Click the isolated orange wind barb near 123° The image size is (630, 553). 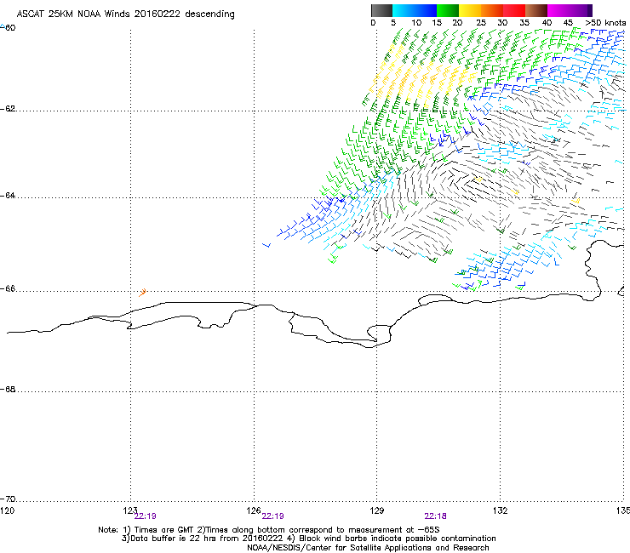[142, 293]
